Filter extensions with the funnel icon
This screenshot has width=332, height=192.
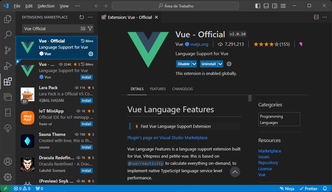point(90,29)
